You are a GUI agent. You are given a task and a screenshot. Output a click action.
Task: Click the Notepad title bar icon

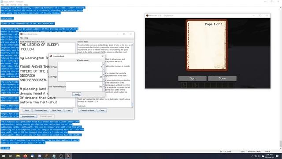(2, 2)
